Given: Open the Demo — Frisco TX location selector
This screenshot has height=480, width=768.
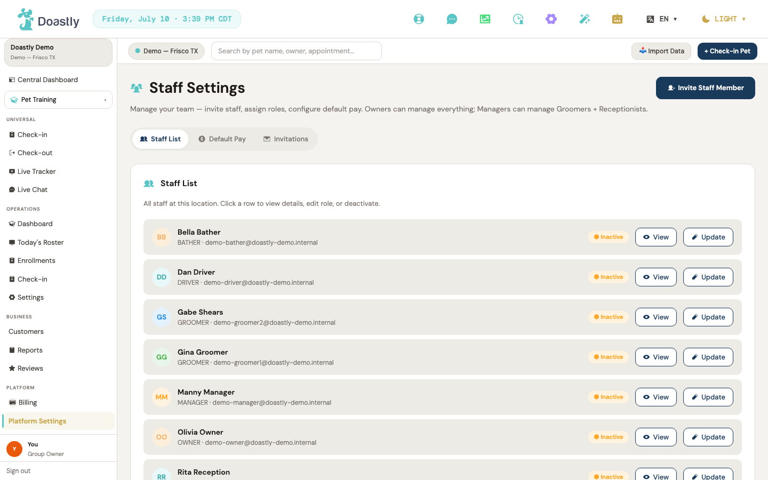Looking at the screenshot, I should click(166, 51).
